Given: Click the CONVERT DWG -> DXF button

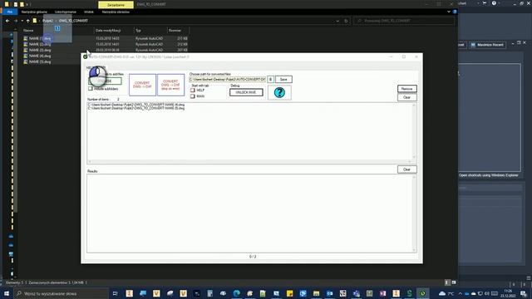Looking at the screenshot, I should point(142,85).
